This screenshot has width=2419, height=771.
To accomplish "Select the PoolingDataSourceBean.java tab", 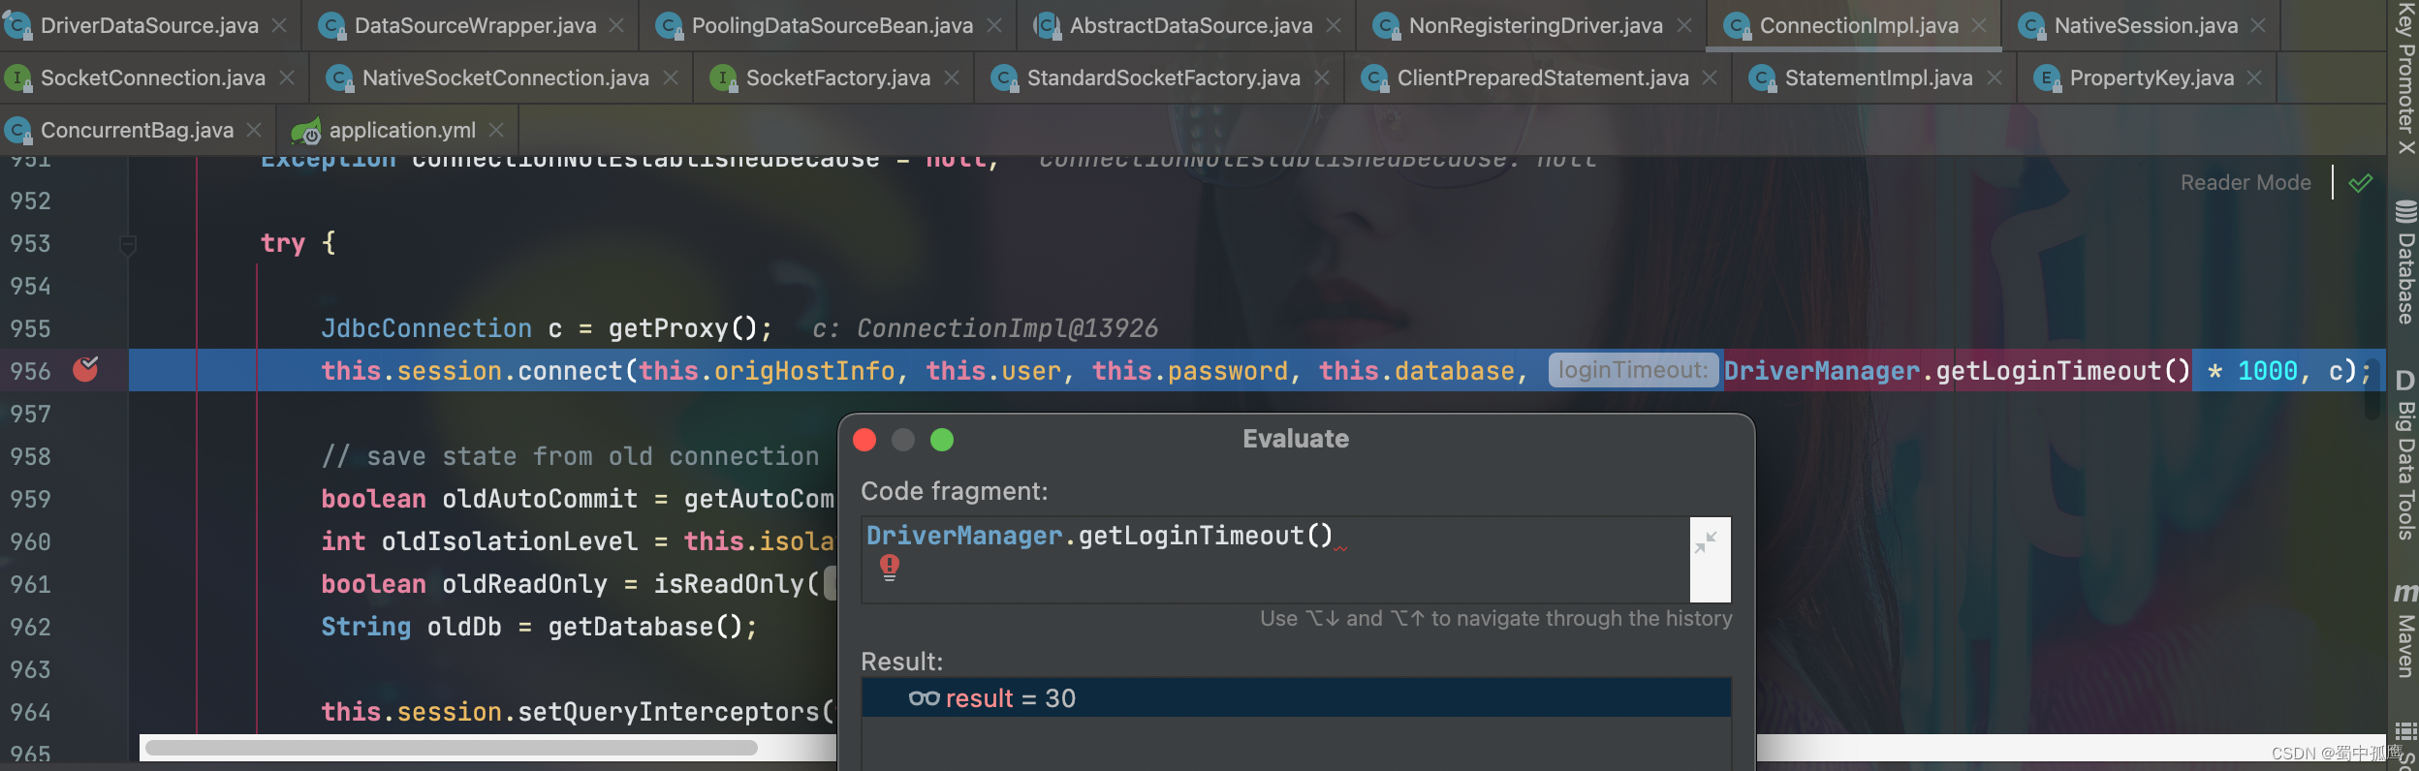I will pyautogui.click(x=832, y=25).
